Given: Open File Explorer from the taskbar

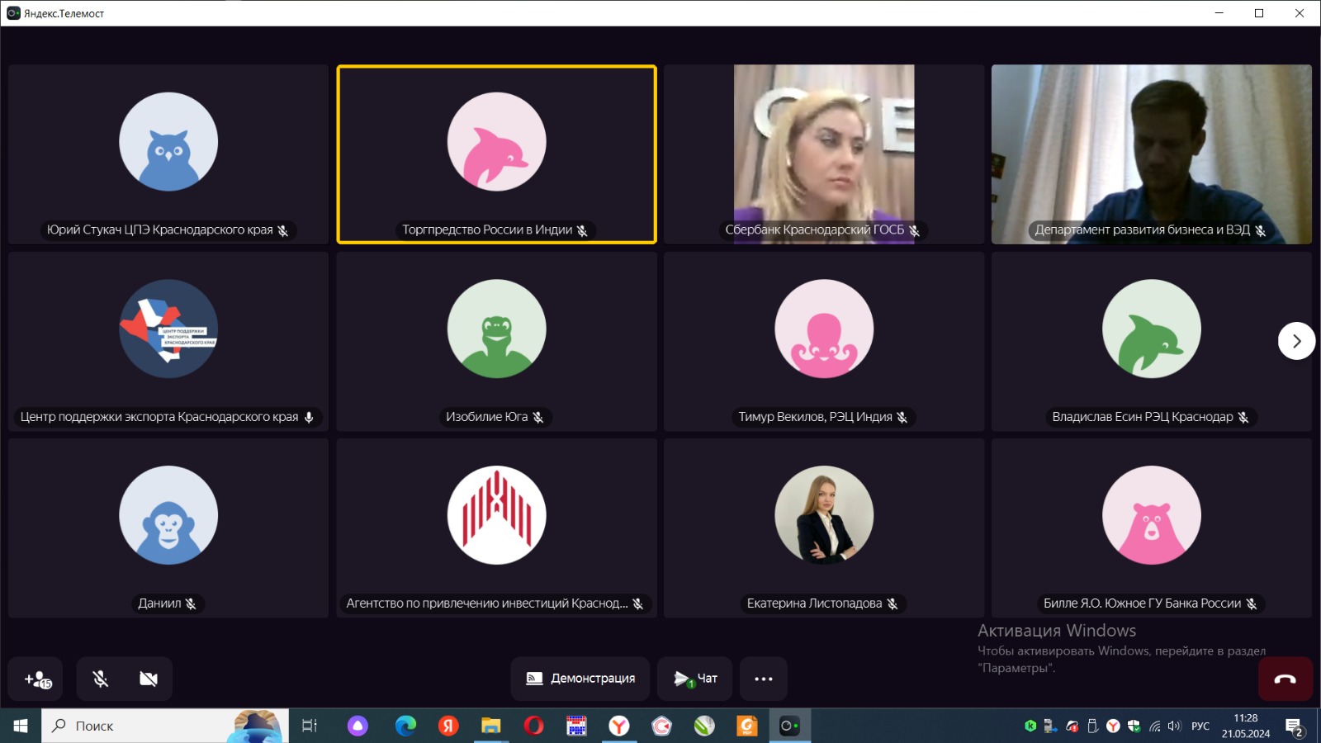Looking at the screenshot, I should (x=491, y=726).
